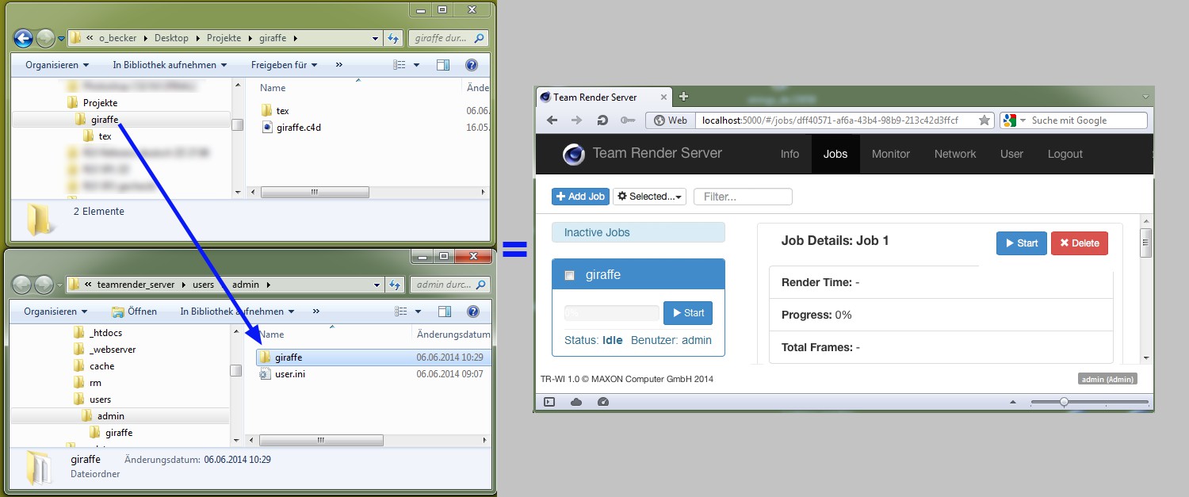Select the tex folder in the file list
The width and height of the screenshot is (1189, 497).
[x=274, y=110]
